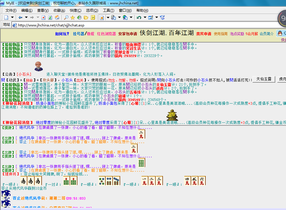Screen dimensions: 286x210
Task: Click the QQ penguin icon in banner
Action: (x=280, y=33)
